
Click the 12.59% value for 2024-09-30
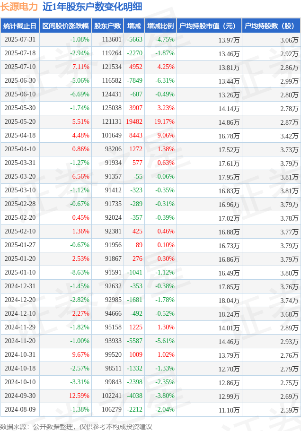[x=79, y=396]
